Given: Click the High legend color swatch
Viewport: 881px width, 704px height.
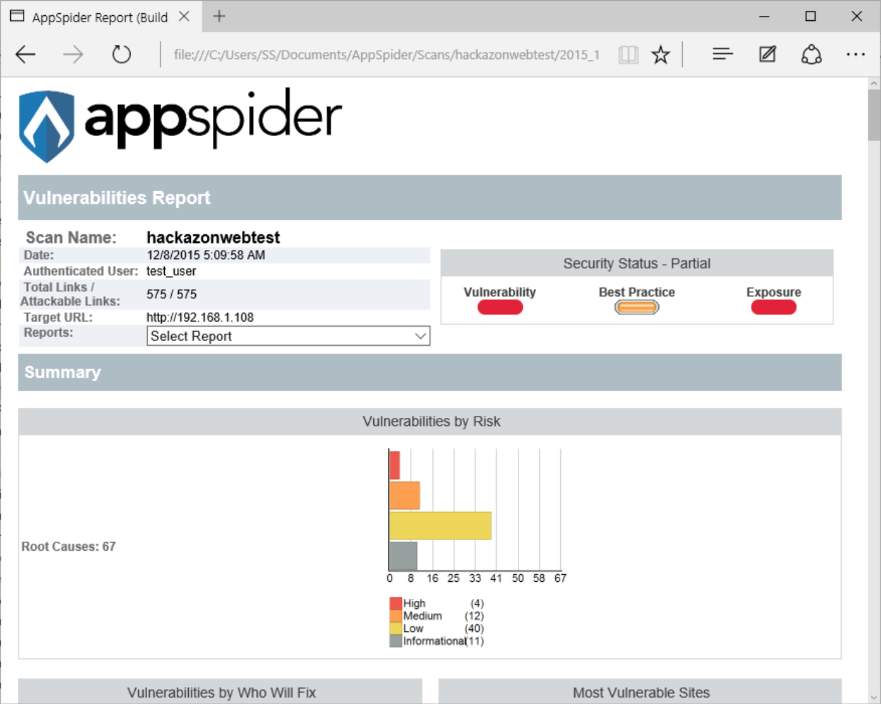Looking at the screenshot, I should click(x=396, y=603).
